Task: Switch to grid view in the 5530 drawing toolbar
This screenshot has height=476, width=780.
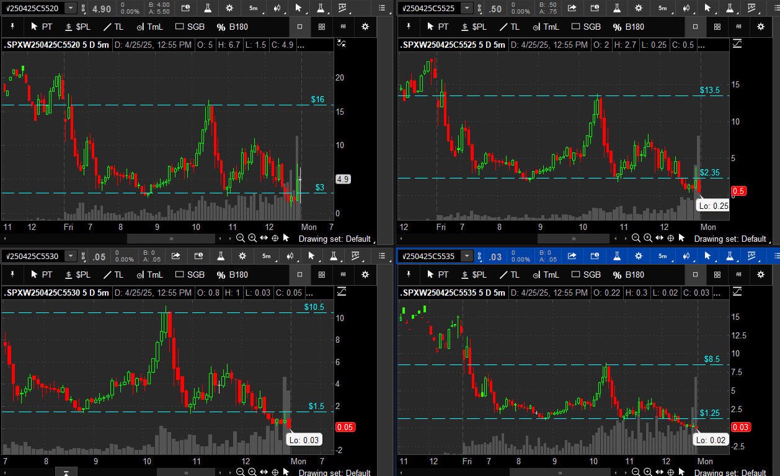Action: pyautogui.click(x=321, y=275)
